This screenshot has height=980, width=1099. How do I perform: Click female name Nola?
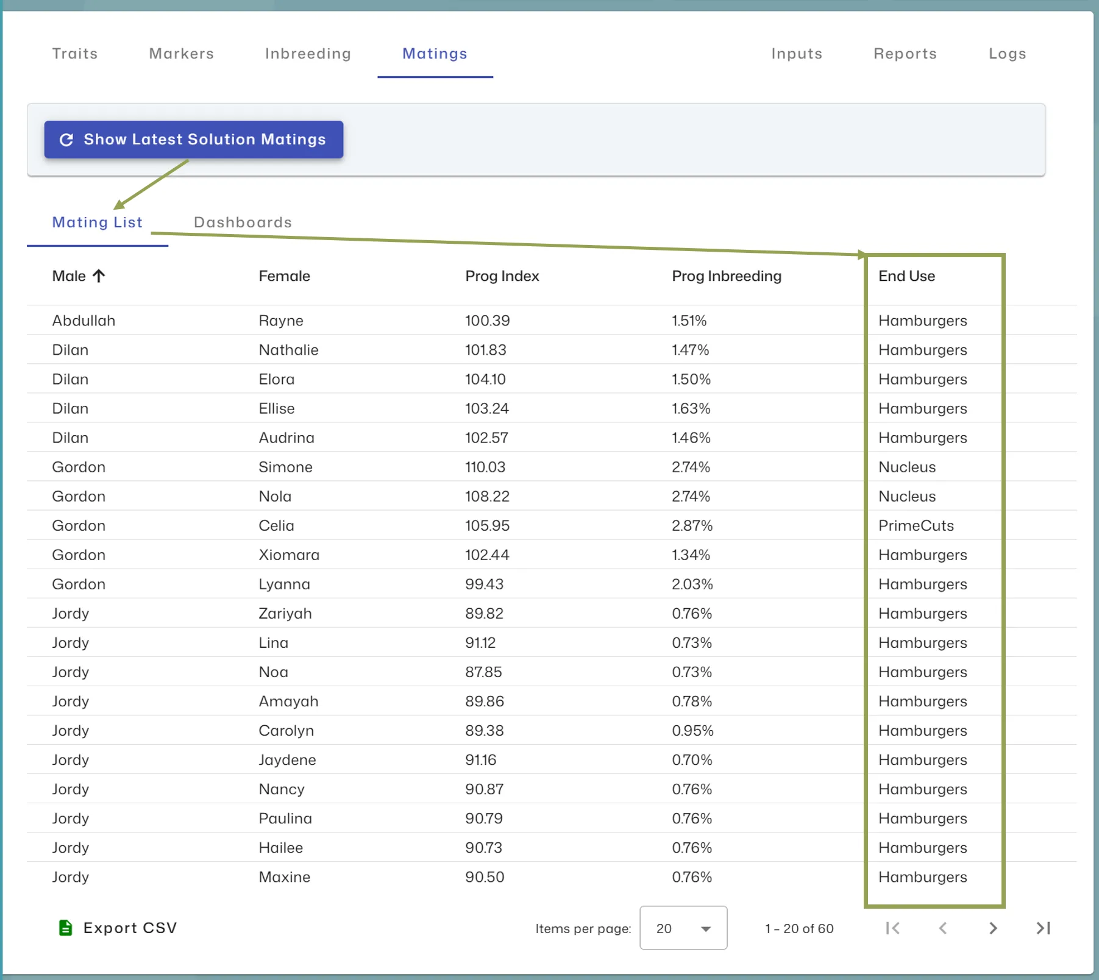coord(274,496)
